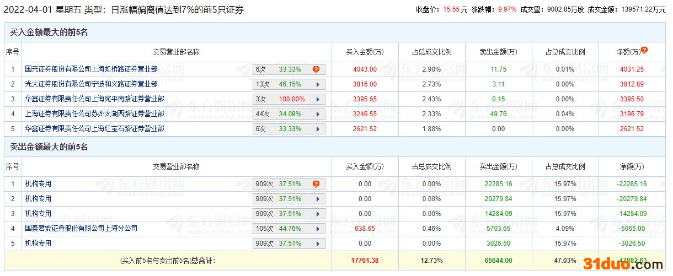Click the orange question mark in first 机构专用 row
Image resolution: width=673 pixels, height=276 pixels.
pos(316,184)
